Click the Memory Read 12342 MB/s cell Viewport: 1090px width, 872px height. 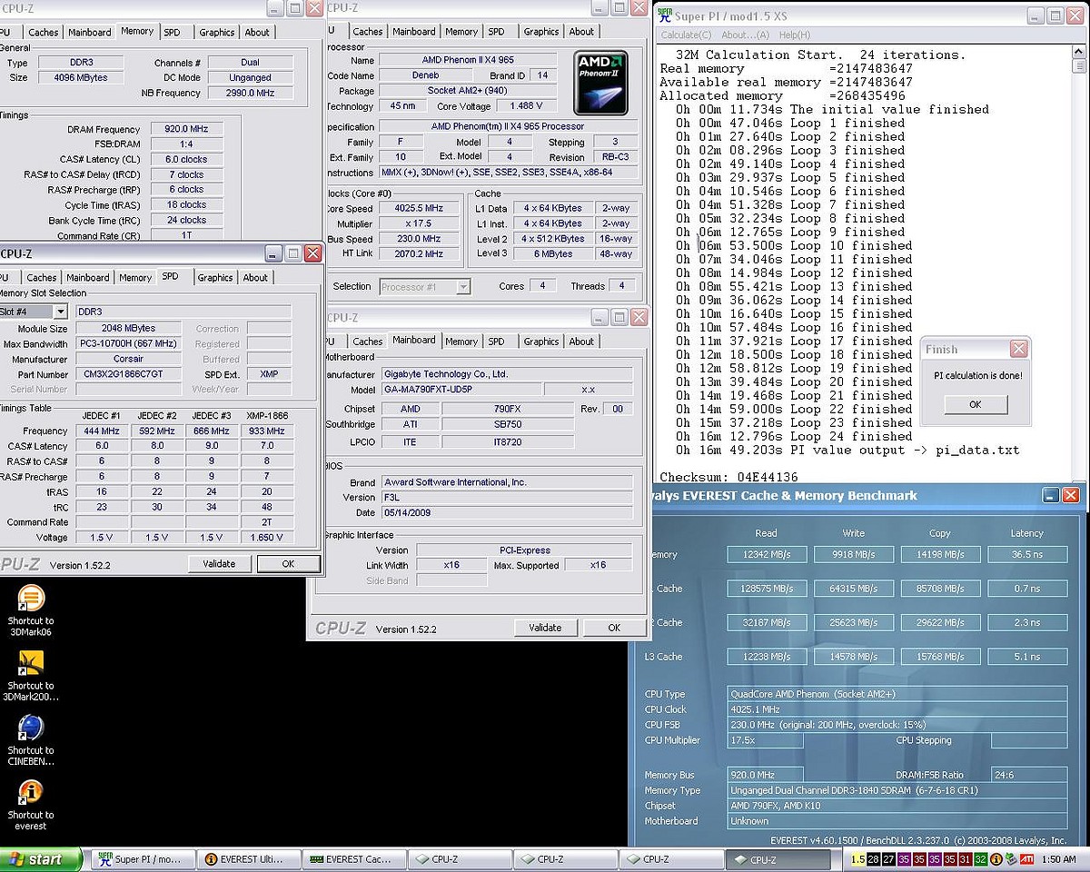pos(768,554)
